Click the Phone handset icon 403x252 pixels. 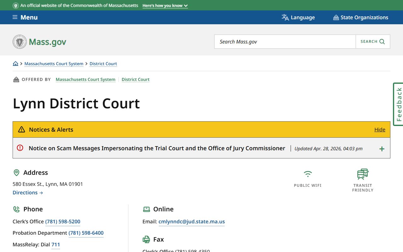click(16, 209)
